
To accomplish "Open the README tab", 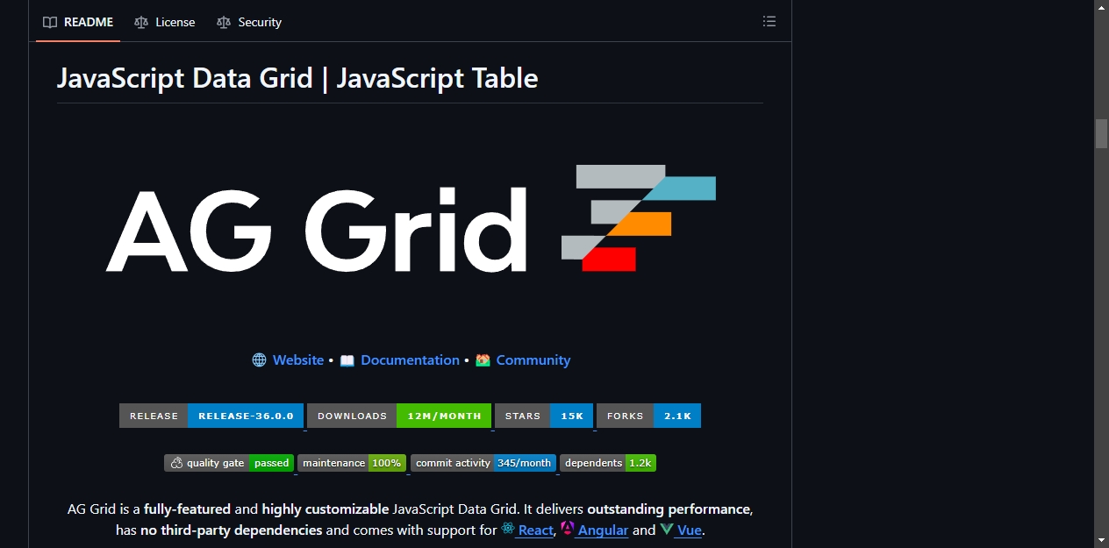I will (x=78, y=22).
